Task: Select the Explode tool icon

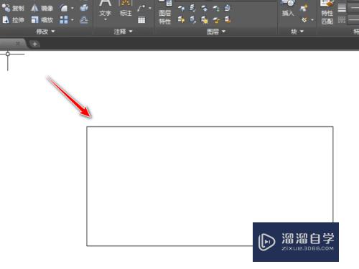Action: [x=84, y=8]
